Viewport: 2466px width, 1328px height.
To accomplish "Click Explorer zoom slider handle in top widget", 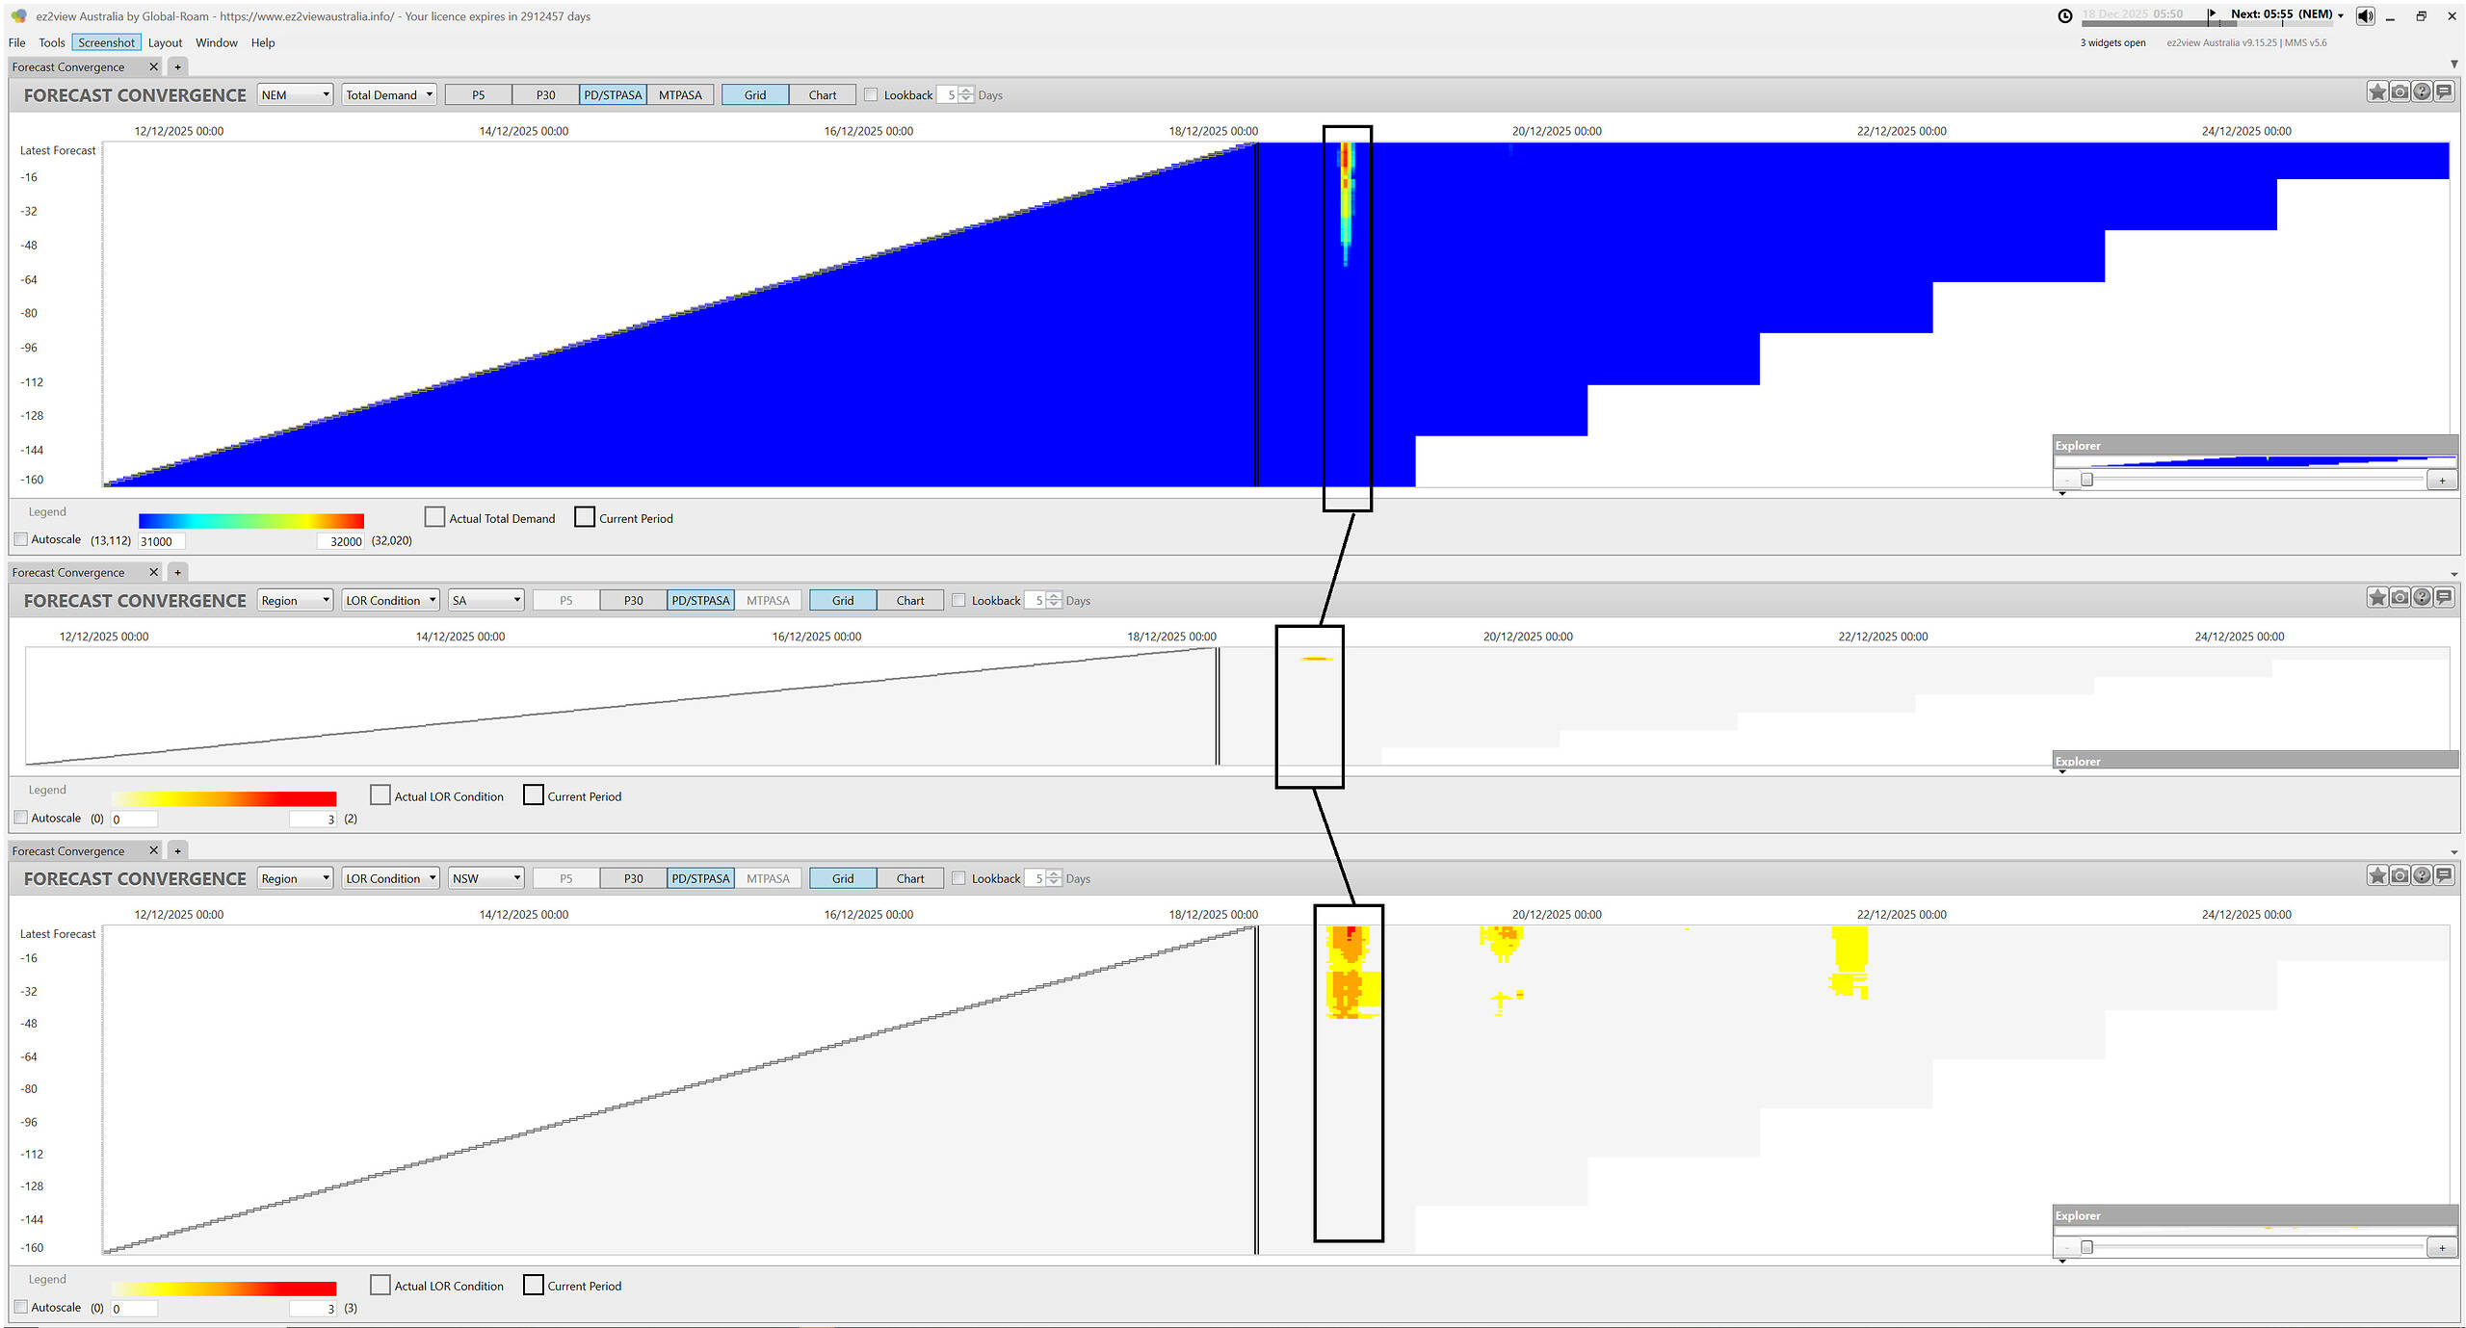I will (x=2086, y=480).
